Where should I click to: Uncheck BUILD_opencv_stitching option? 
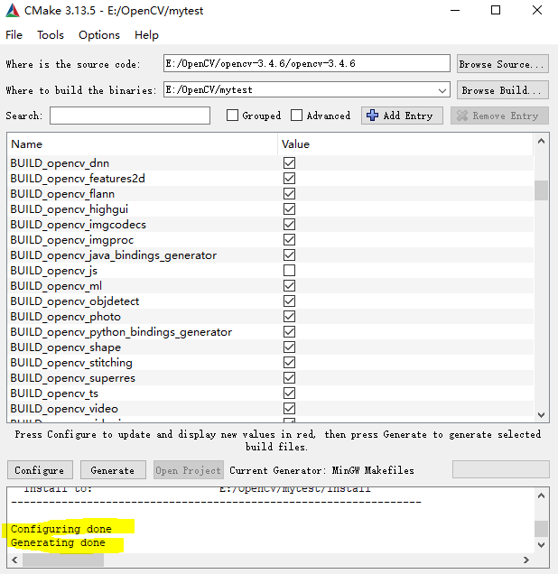[x=289, y=363]
